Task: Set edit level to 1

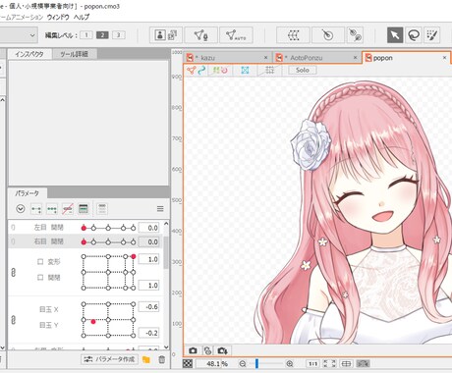Action: point(86,35)
